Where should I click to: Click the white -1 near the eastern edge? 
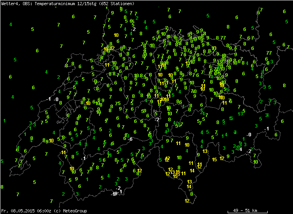[x=267, y=129]
